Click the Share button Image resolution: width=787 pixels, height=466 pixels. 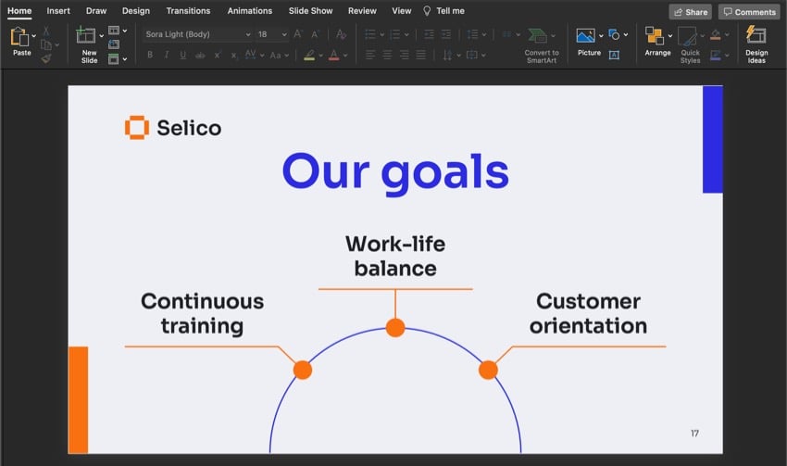pos(691,12)
